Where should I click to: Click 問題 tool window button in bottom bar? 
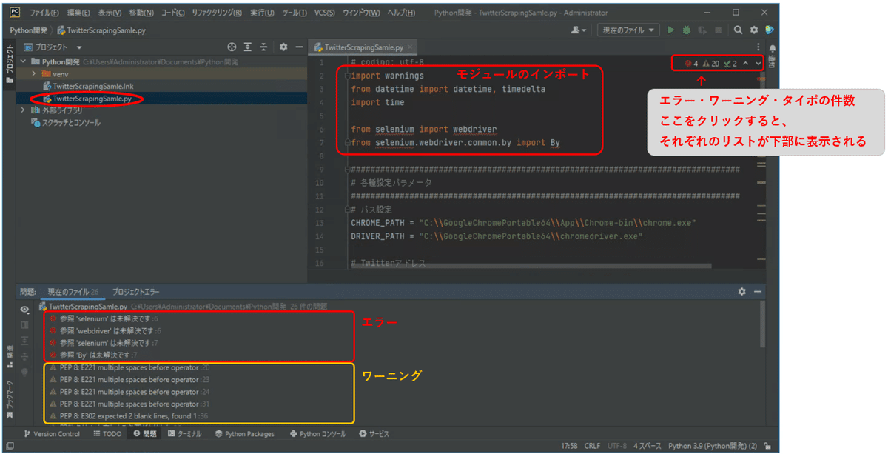pos(145,434)
